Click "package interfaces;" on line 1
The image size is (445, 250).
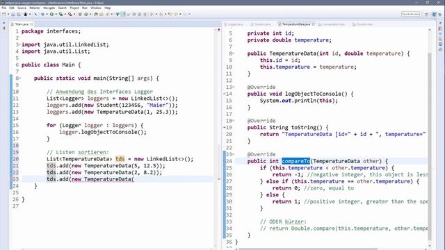click(51, 31)
